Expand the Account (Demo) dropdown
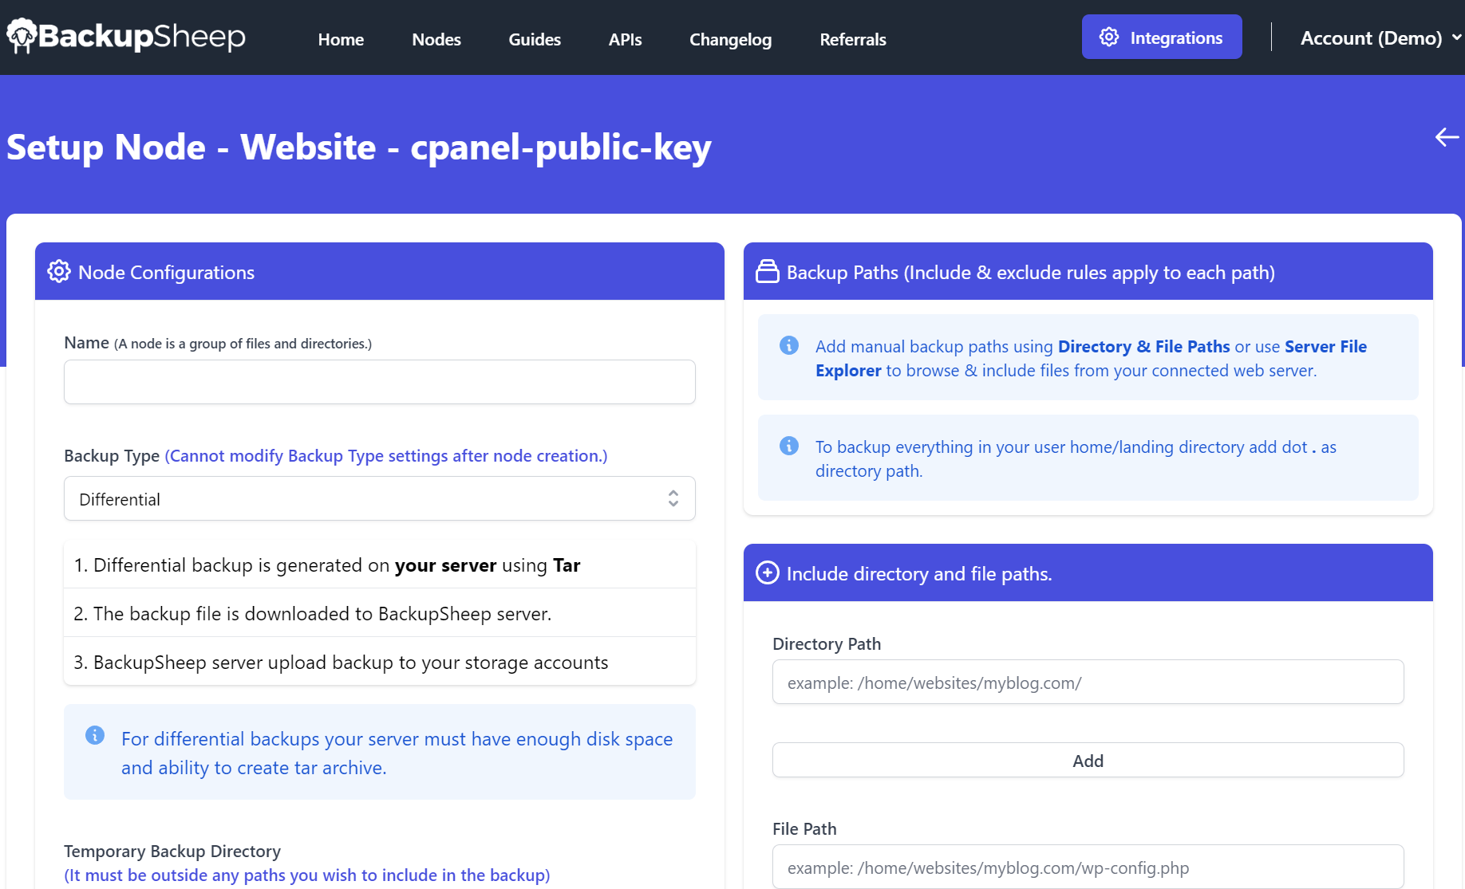 tap(1380, 37)
